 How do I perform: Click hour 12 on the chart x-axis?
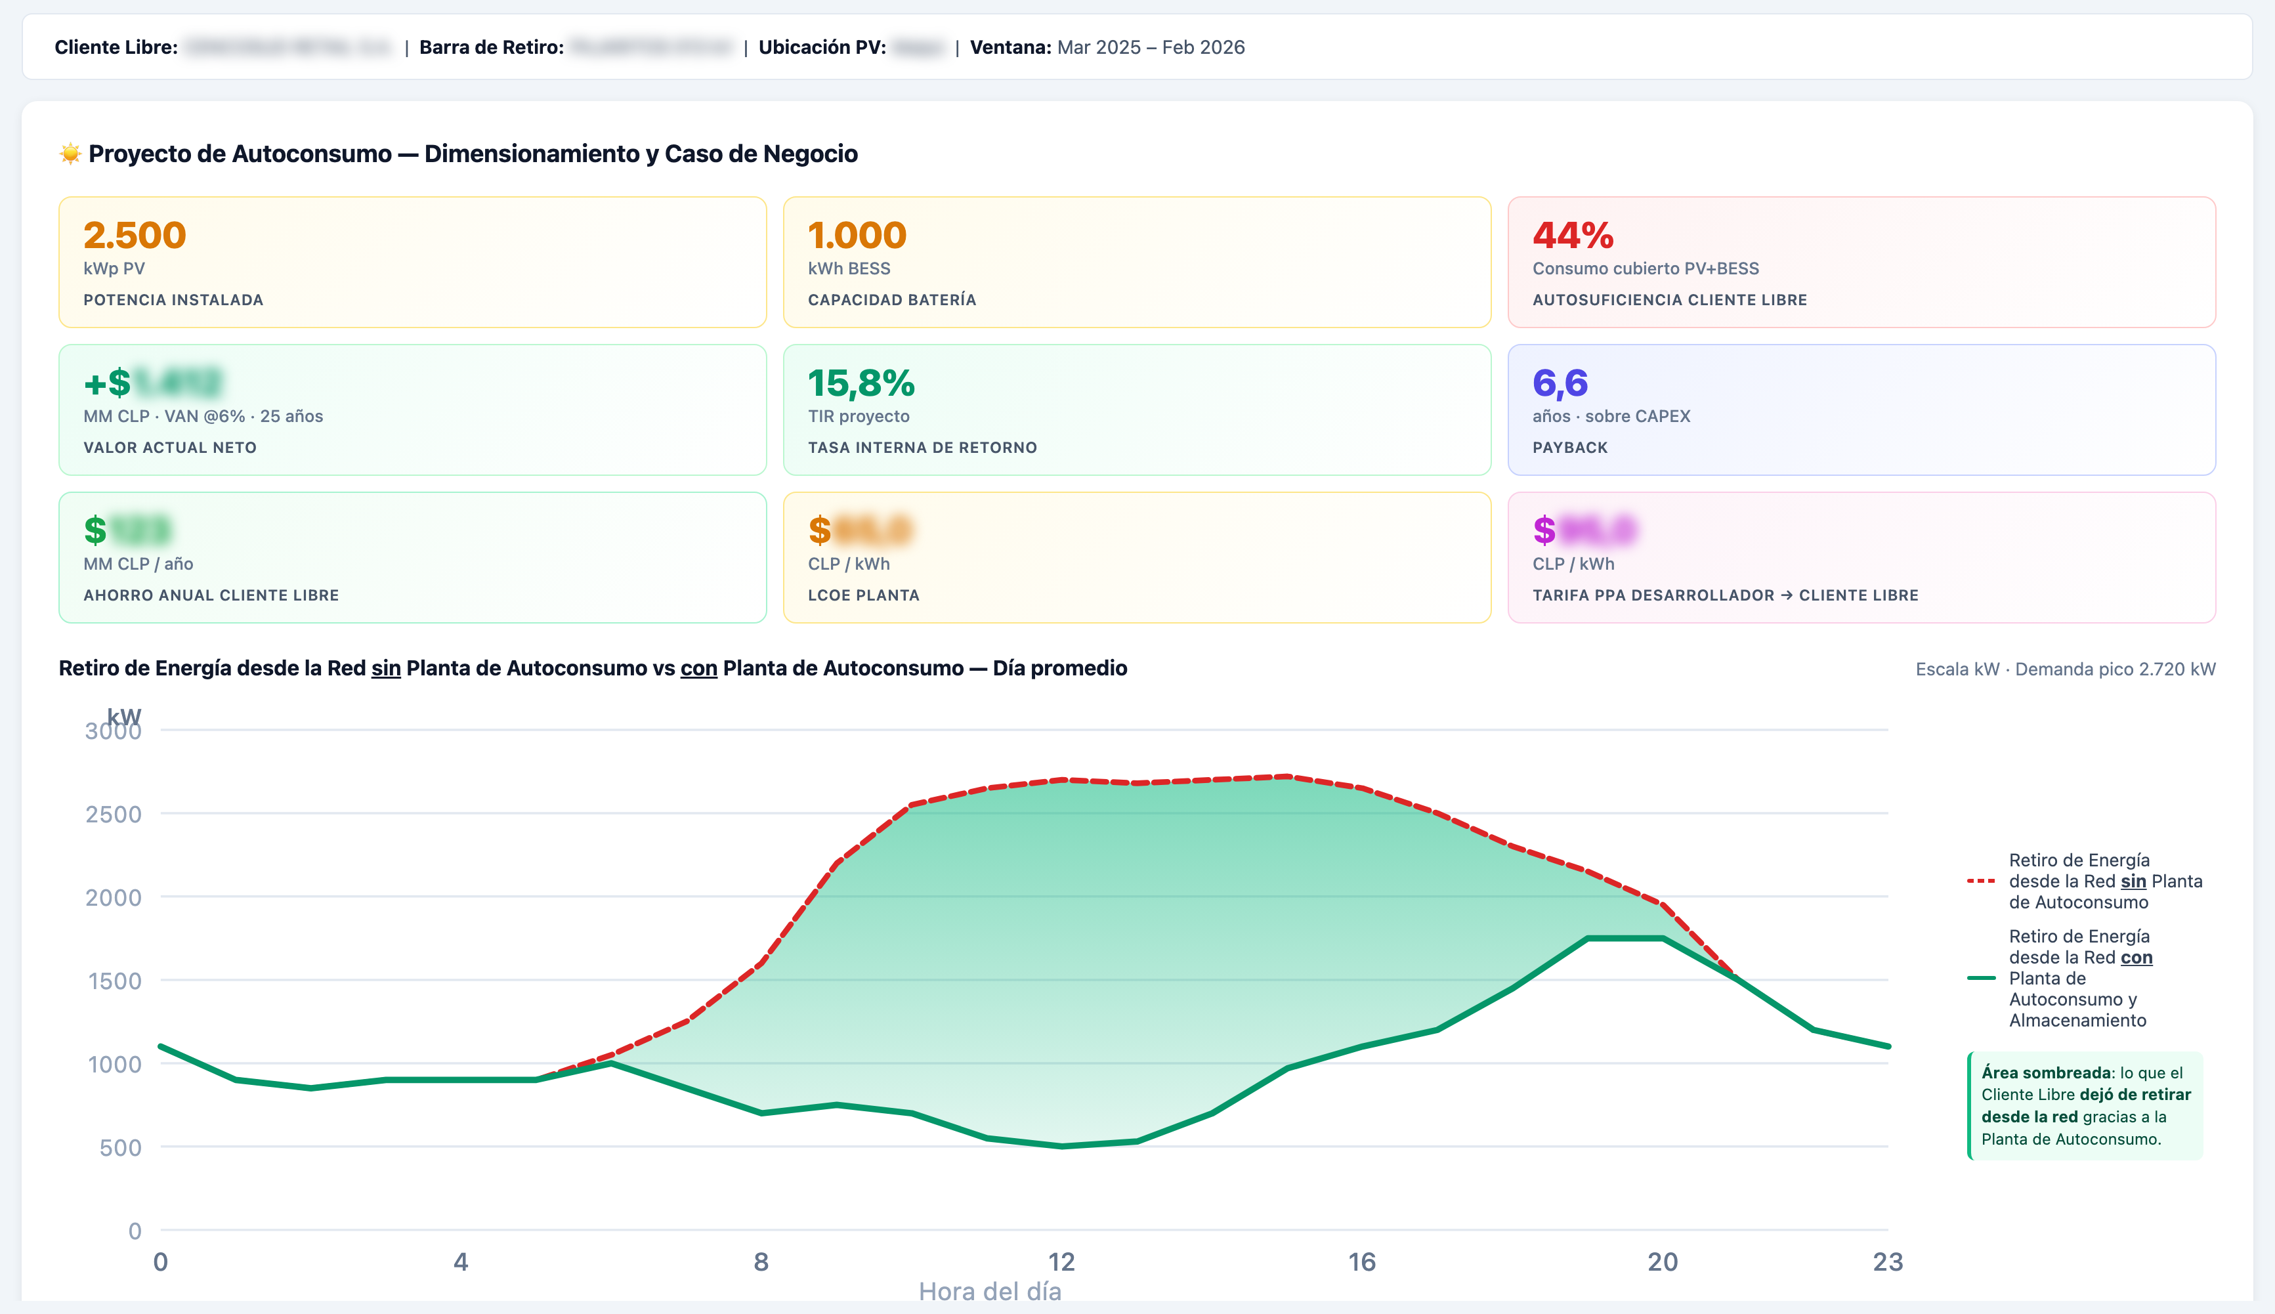tap(1061, 1261)
